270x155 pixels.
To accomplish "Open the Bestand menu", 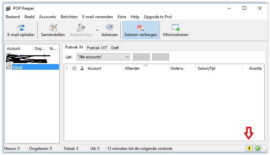I will pos(13,17).
